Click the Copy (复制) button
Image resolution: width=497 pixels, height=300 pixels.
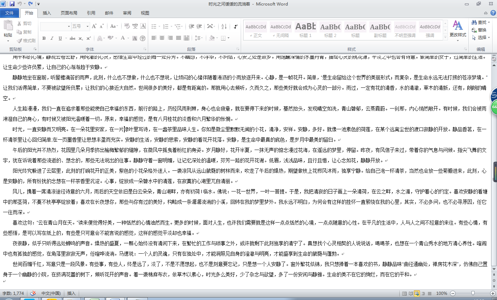pos(24,32)
